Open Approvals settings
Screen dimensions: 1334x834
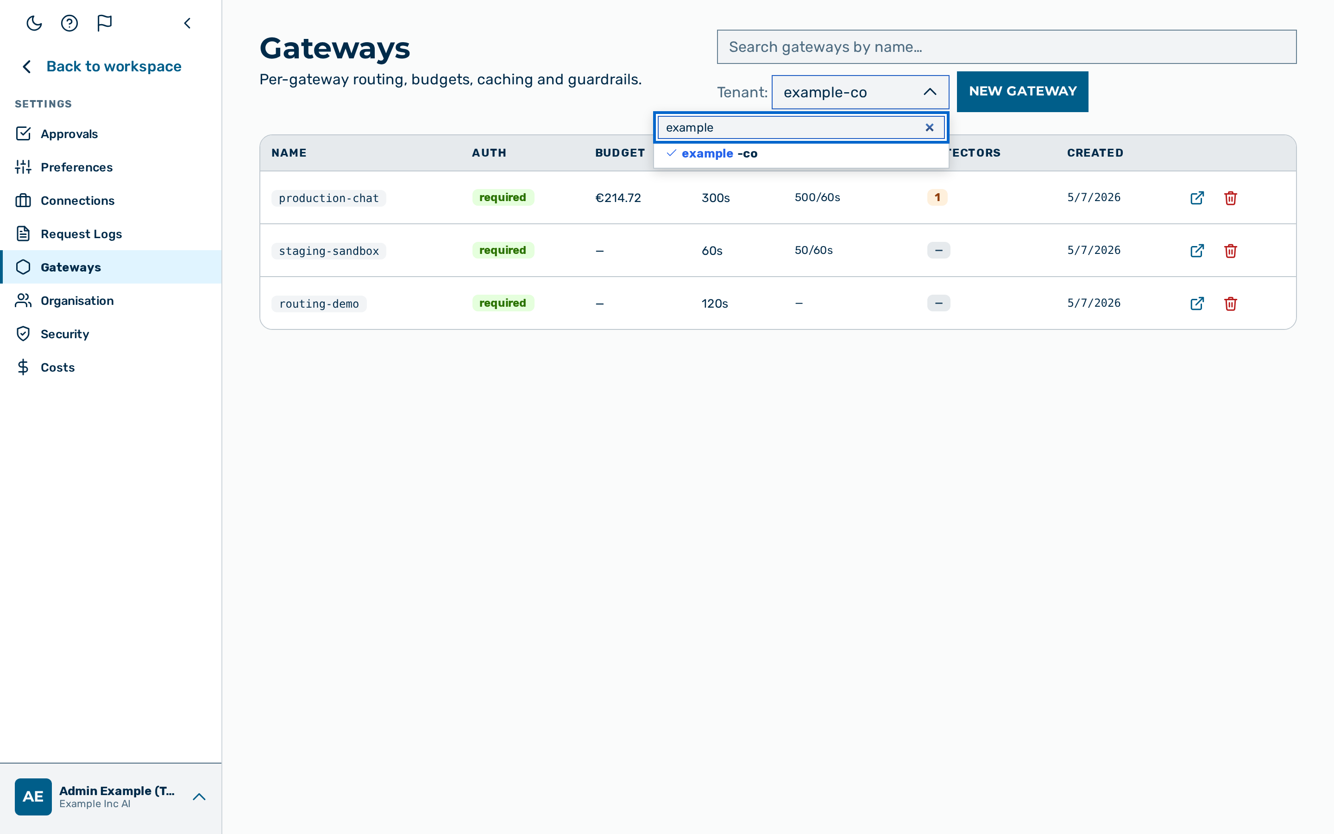111,134
